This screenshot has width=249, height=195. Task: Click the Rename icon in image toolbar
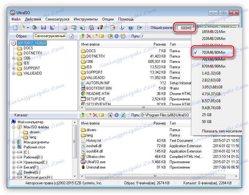click(101, 36)
